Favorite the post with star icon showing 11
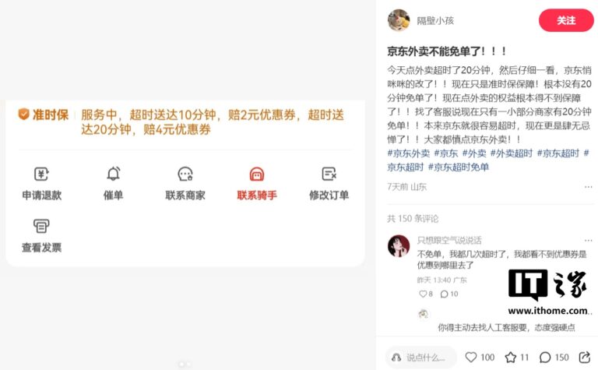This screenshot has height=370, width=598. point(510,357)
